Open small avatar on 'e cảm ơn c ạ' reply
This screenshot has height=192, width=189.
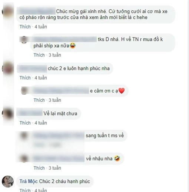pyautogui.click(x=24, y=91)
